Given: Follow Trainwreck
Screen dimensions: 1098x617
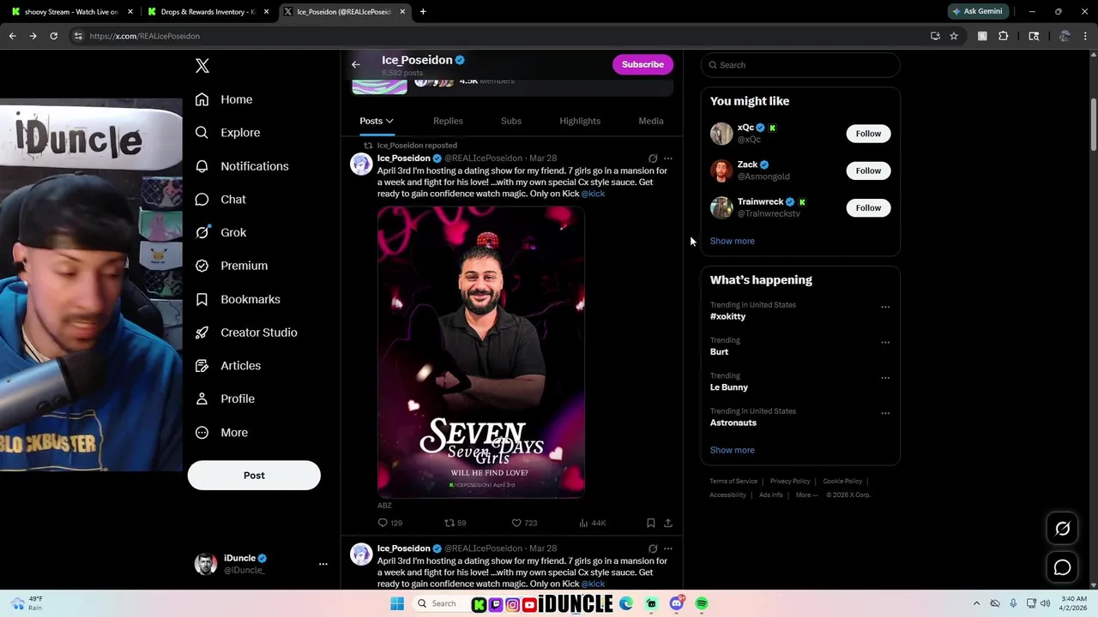Looking at the screenshot, I should [x=868, y=207].
